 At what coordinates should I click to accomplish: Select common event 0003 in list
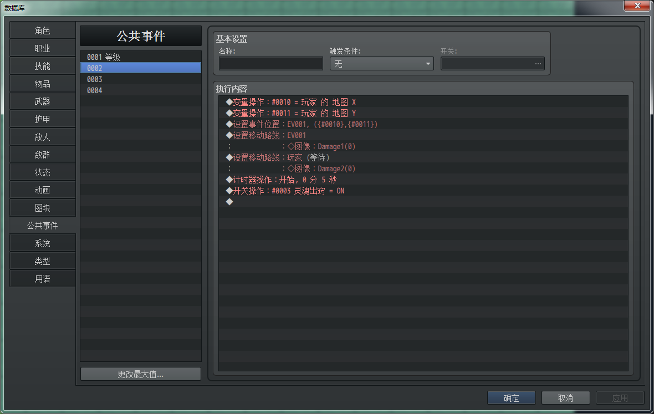141,79
